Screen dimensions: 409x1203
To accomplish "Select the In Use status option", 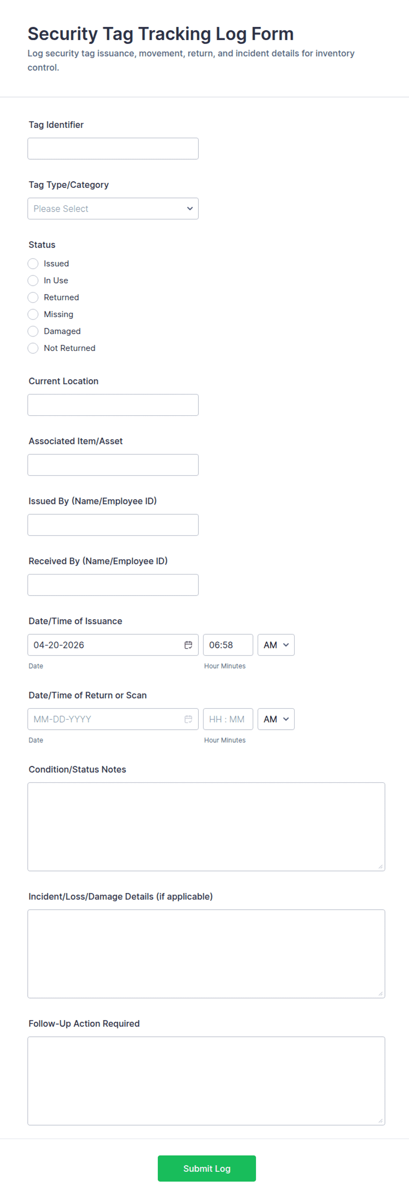I will click(33, 281).
